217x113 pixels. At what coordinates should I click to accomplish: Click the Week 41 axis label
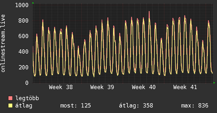pyautogui.click(x=185, y=87)
